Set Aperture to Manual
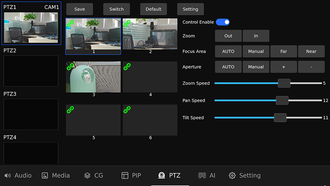330x186 pixels. [x=256, y=67]
